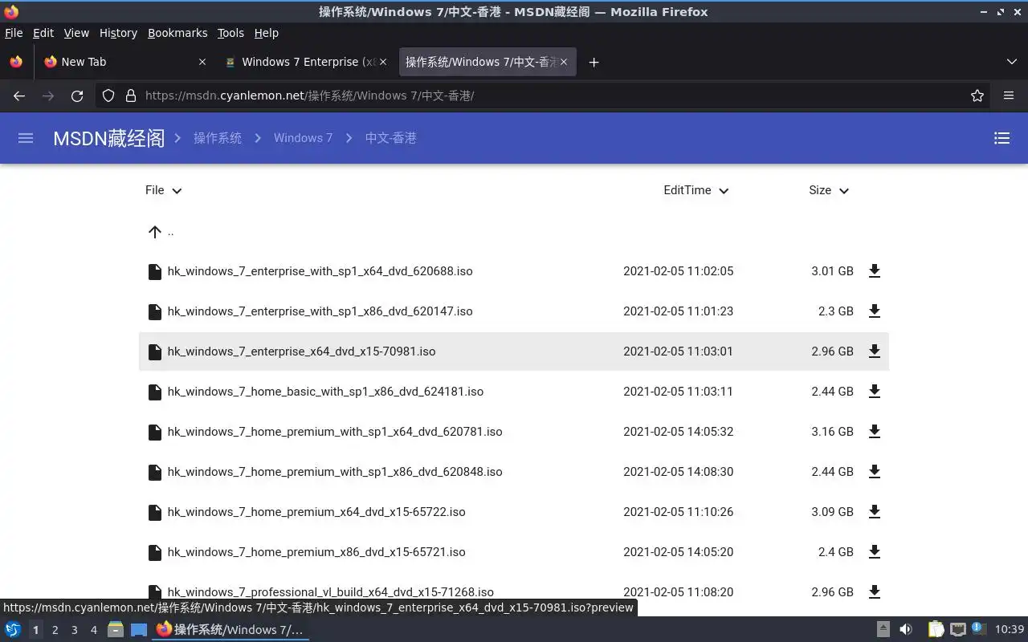Sort the list by File name

pos(164,190)
